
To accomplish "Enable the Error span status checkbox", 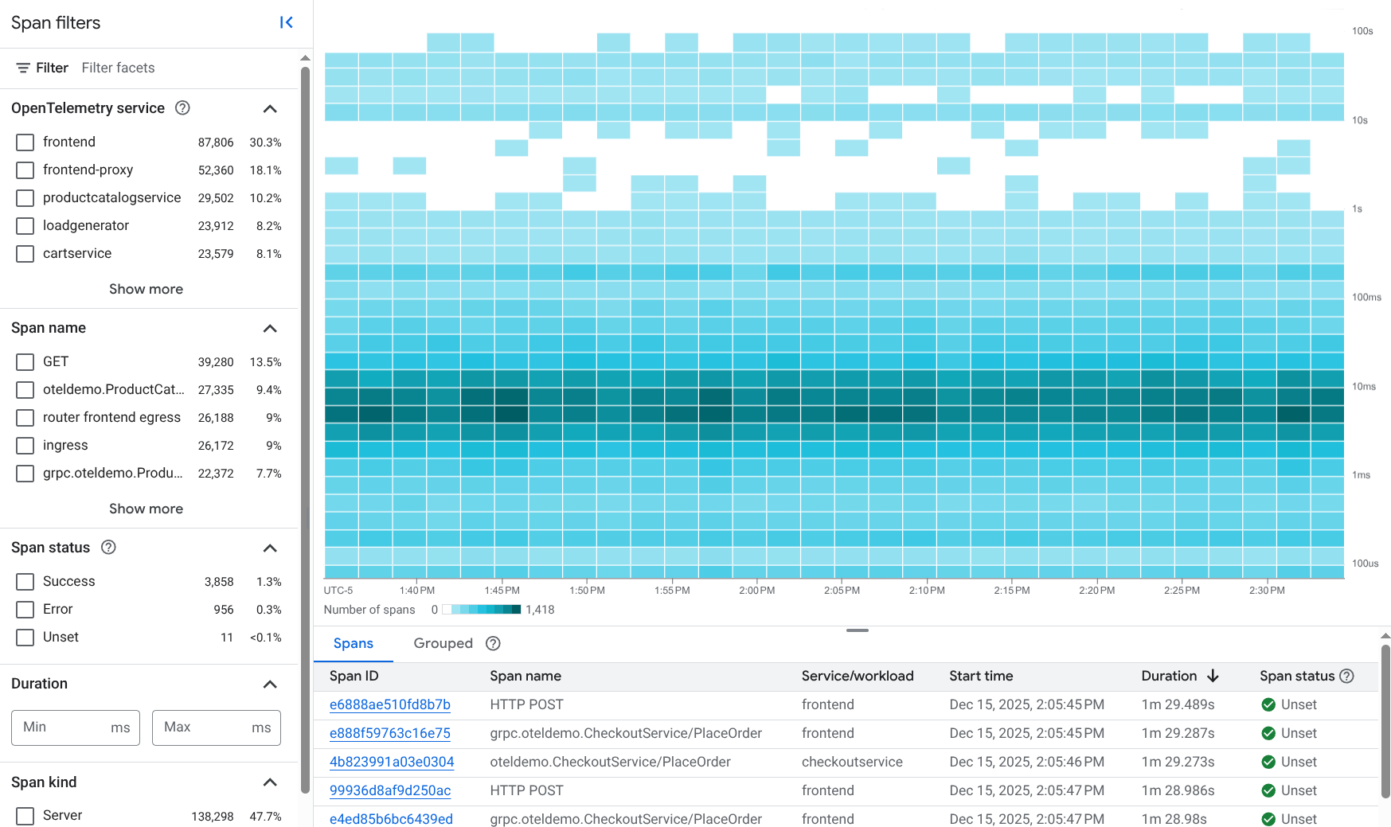I will point(24,609).
